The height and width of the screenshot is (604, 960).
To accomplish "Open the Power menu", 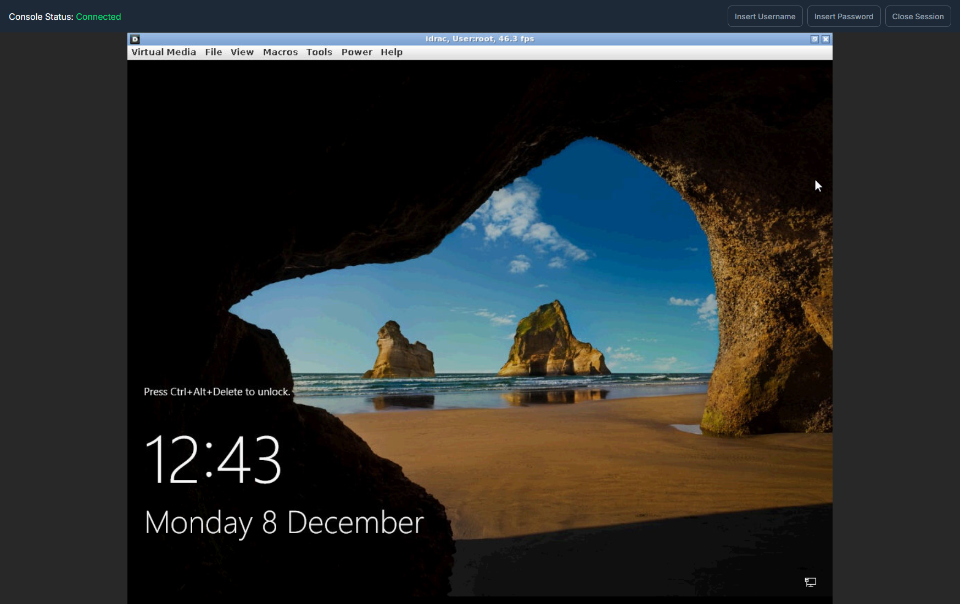I will click(356, 52).
